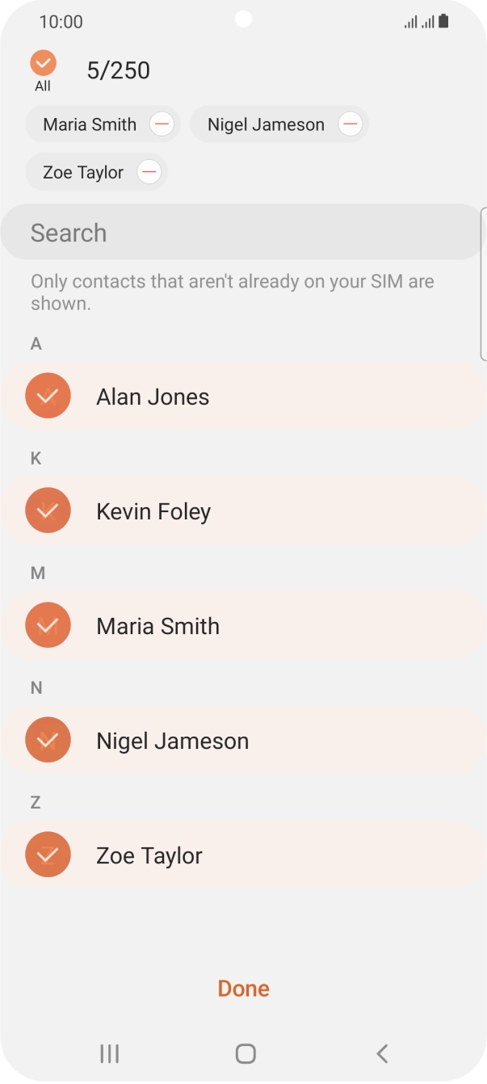Remove Nigel Jameson chip with minus icon
Screen dimensions: 487x1084
click(350, 124)
